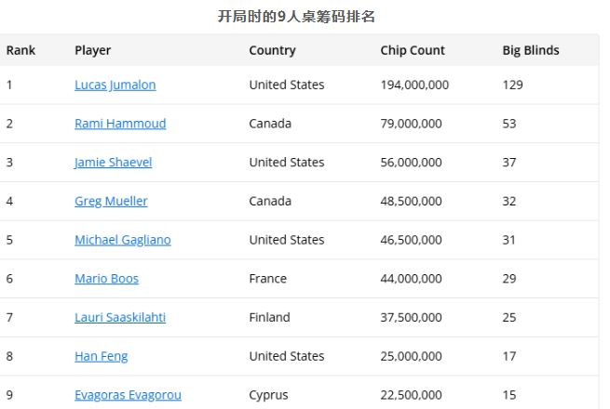Open Mario Boos profile link
Screen dimensions: 610x409
[106, 279]
